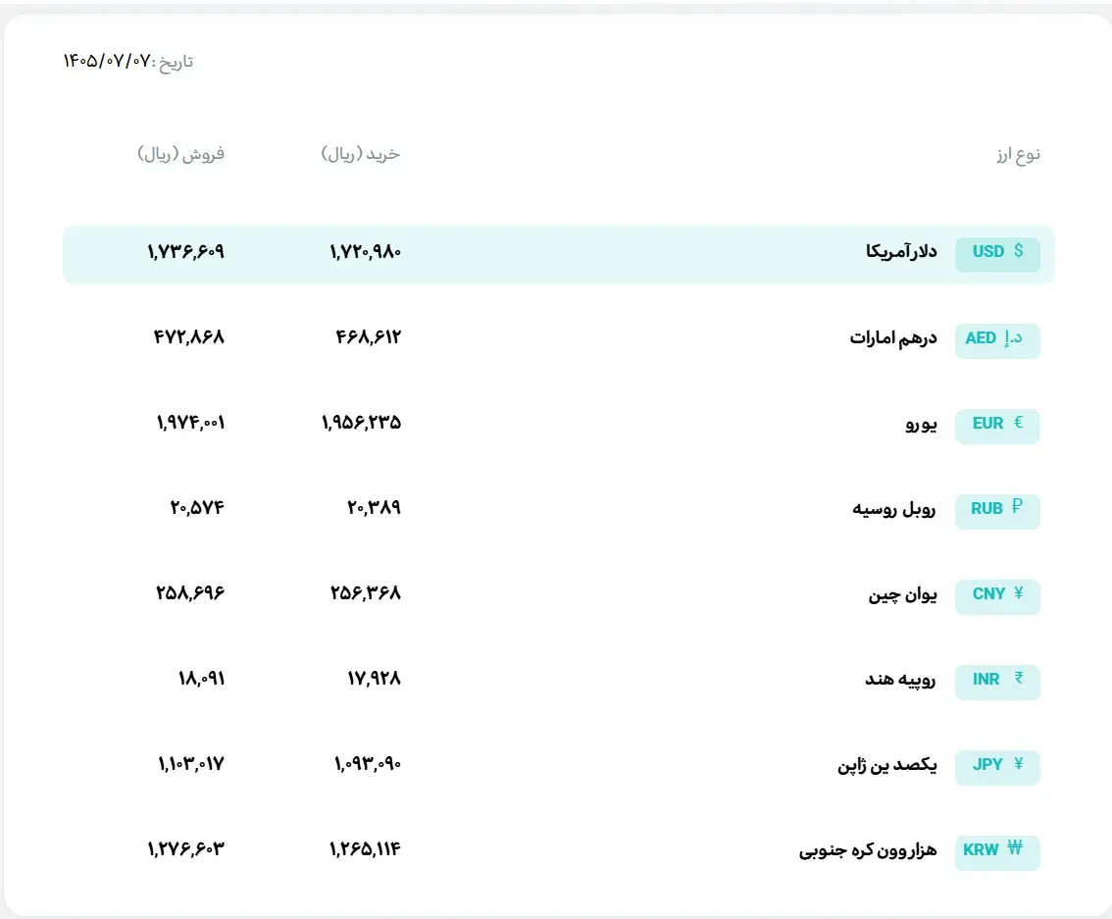Click USD sell price ۱,۷۳۶,۶۰۹
Viewport: 1112px width, 919px height.
[185, 252]
